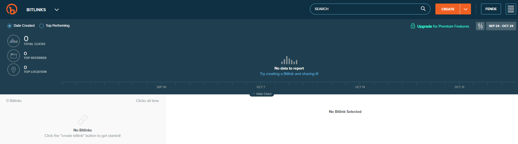Click the SEP 30 timeline label

[161, 87]
